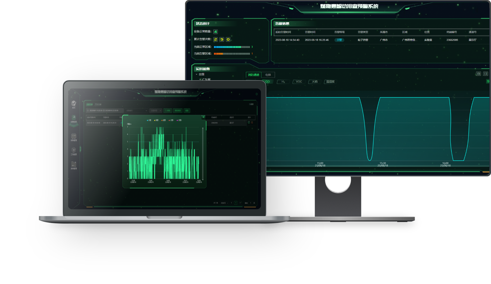Click 2023-08-18 16:25:46 alarm time cell
491x284 pixels.
pos(317,40)
